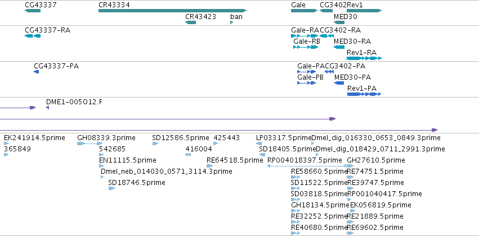Click the 425443 feature

click(x=216, y=144)
